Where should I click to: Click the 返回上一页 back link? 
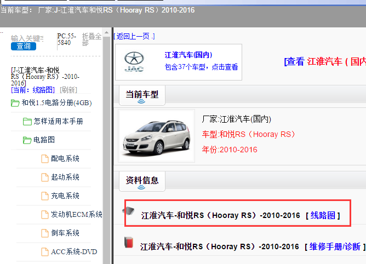click(134, 36)
